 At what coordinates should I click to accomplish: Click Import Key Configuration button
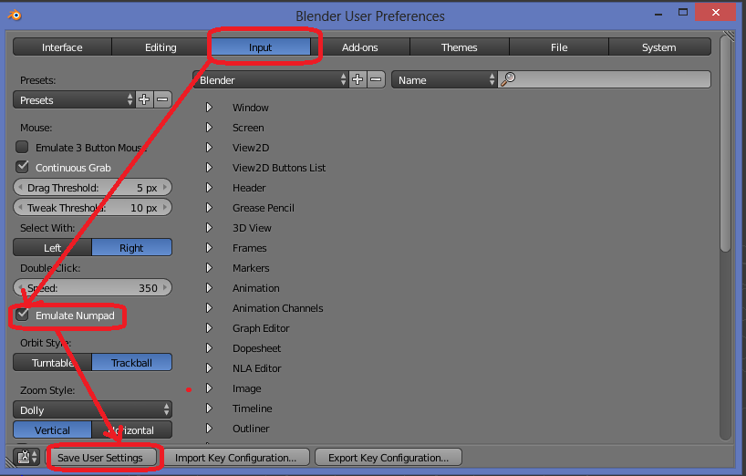(x=235, y=457)
